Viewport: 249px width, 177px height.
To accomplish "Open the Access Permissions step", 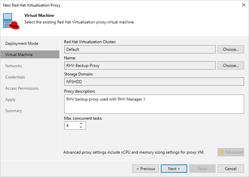I will [22, 88].
